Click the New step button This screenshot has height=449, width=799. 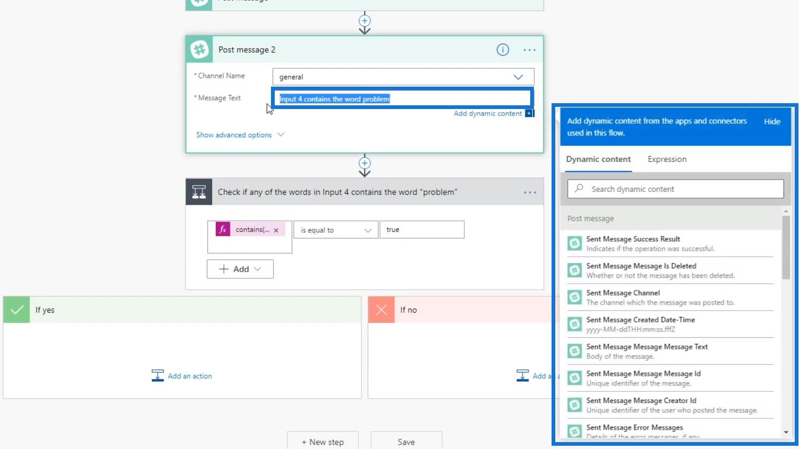click(x=323, y=442)
